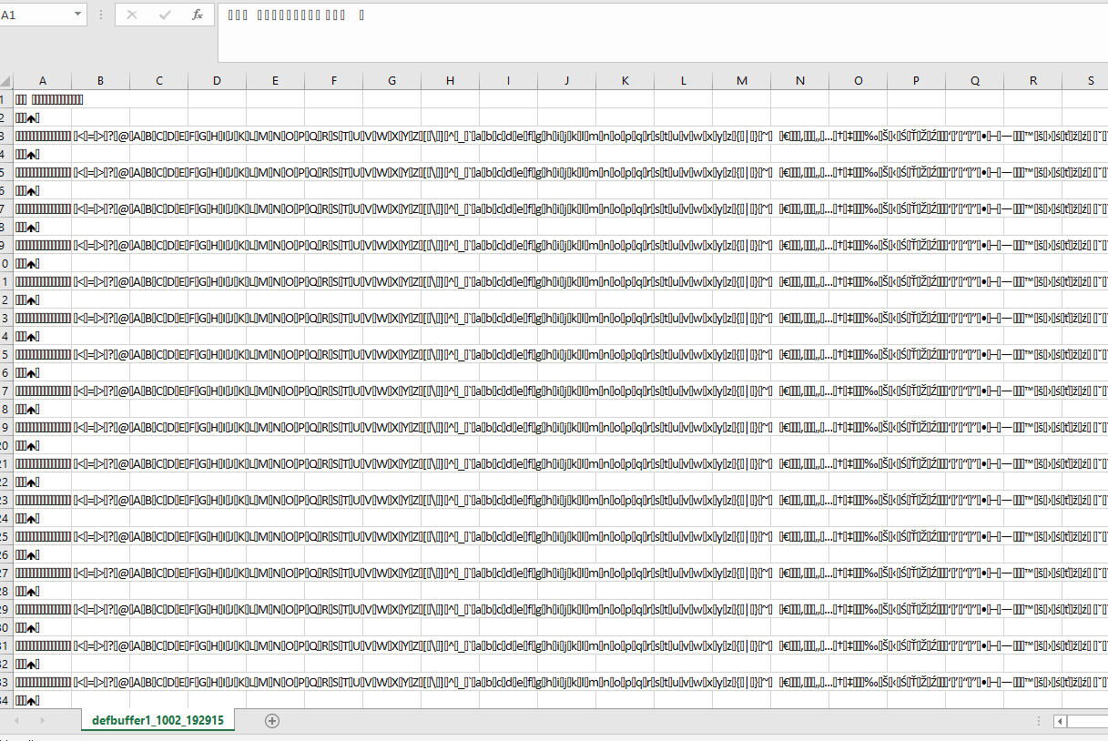Click the Enter checkmark icon in formula bar
The image size is (1108, 741).
pyautogui.click(x=165, y=15)
